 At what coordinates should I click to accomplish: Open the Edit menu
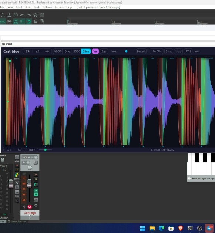2,7
